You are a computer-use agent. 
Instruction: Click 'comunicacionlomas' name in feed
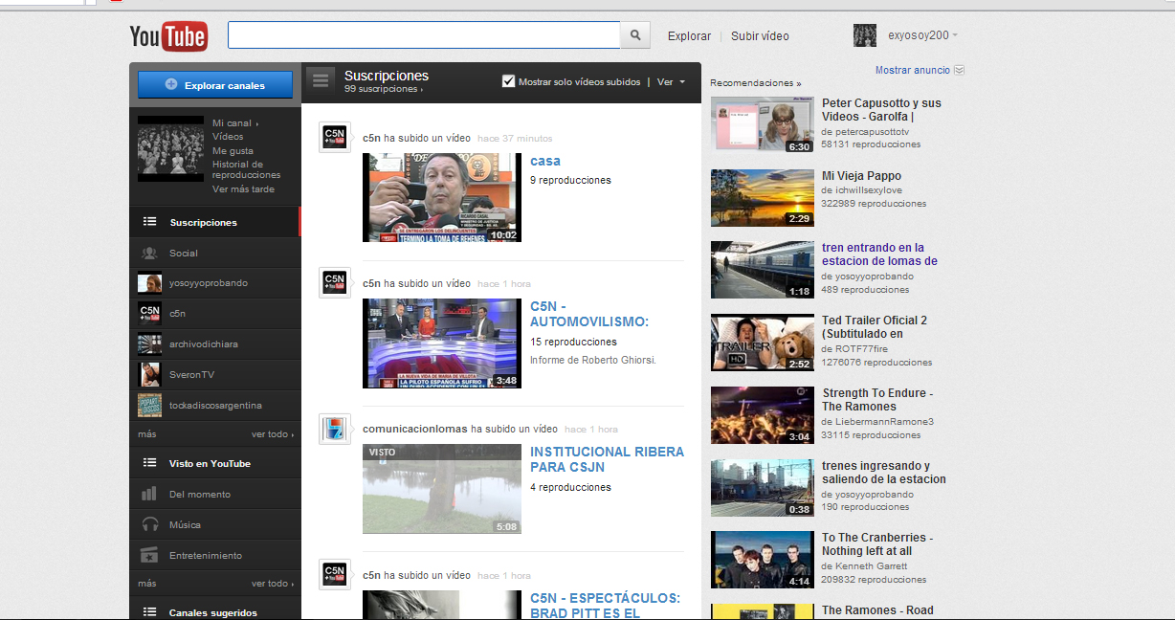[x=415, y=429]
